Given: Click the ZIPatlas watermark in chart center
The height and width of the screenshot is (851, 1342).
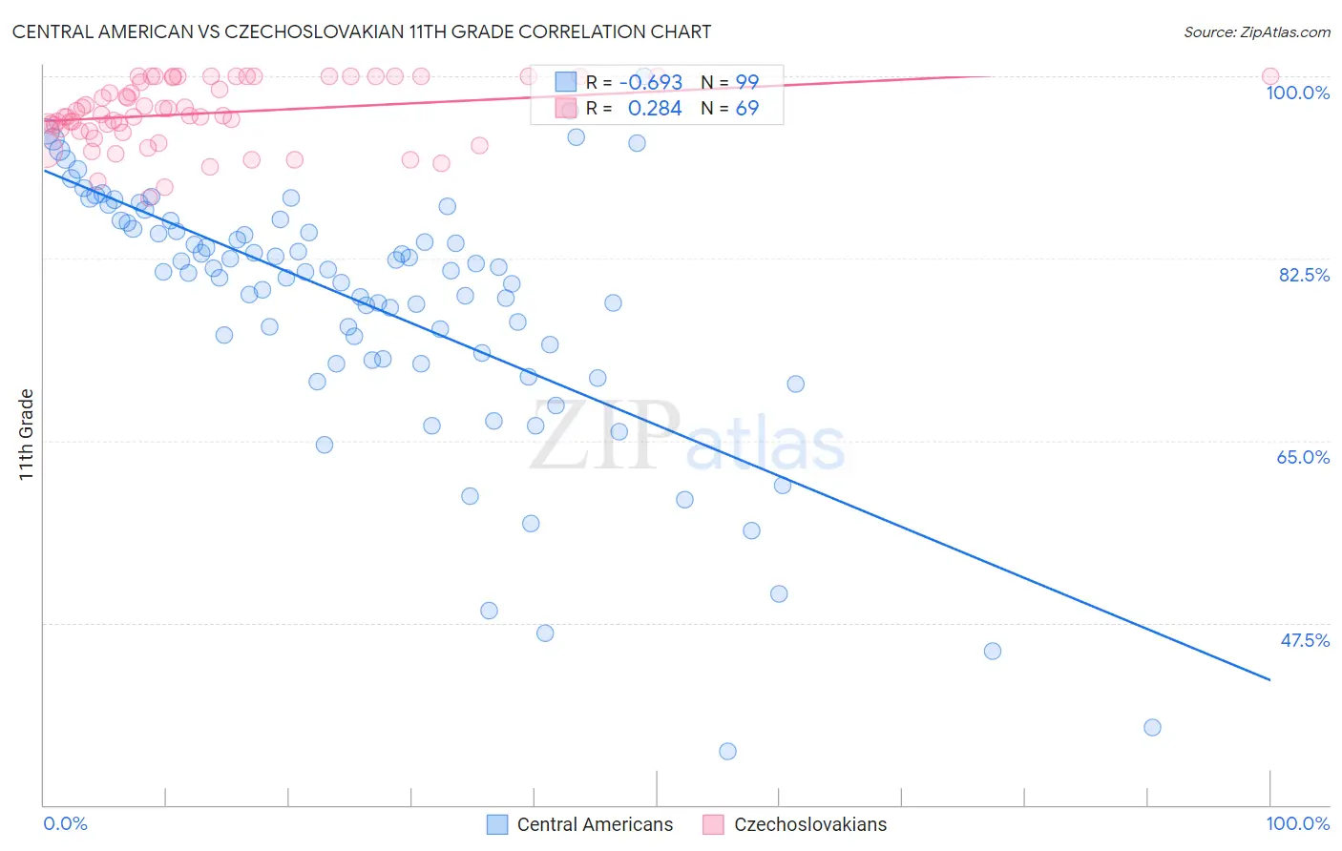Looking at the screenshot, I should tap(687, 435).
